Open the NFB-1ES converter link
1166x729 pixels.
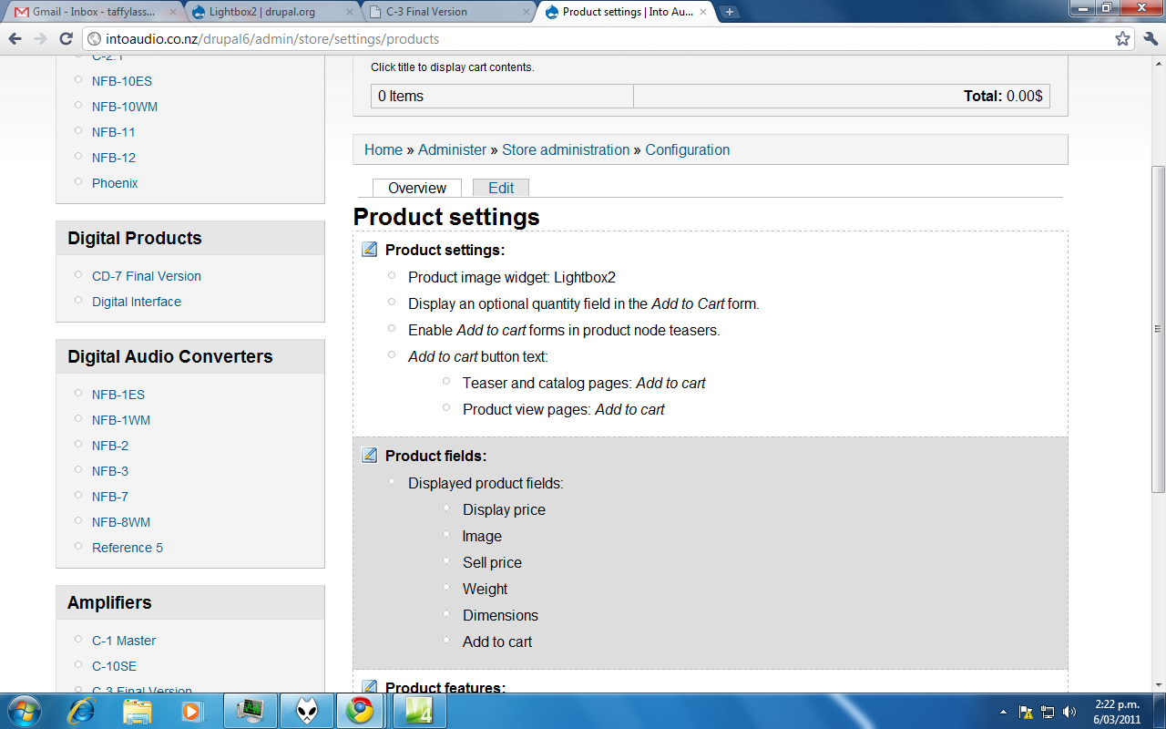(x=118, y=395)
